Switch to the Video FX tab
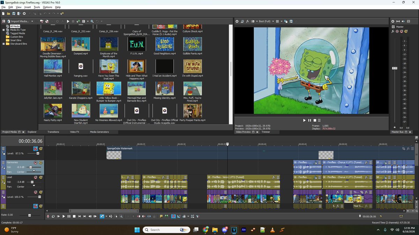 point(75,132)
